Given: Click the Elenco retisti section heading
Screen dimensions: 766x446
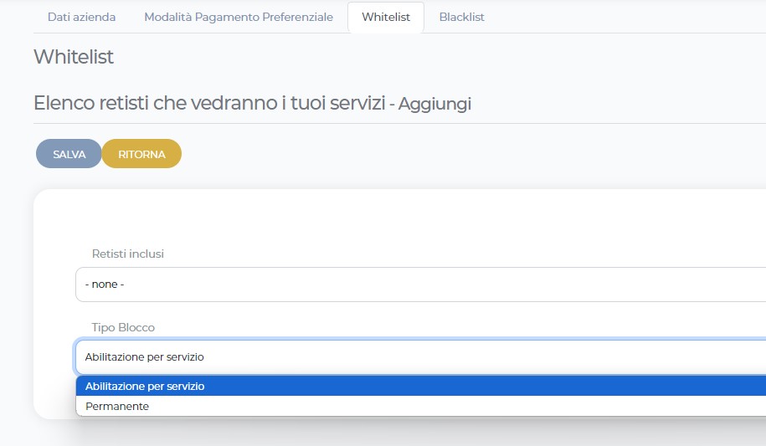Looking at the screenshot, I should [x=209, y=103].
